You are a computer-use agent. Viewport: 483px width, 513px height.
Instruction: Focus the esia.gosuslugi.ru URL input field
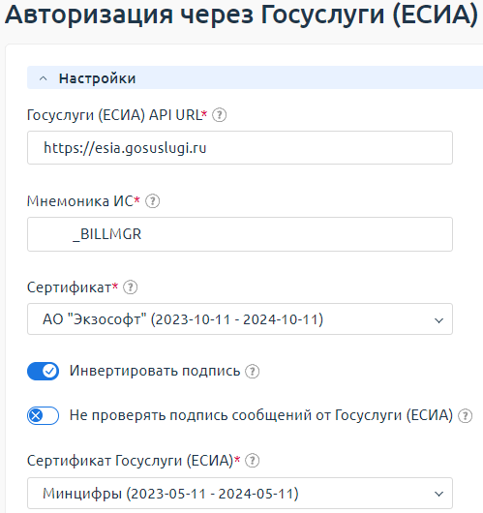pyautogui.click(x=240, y=147)
